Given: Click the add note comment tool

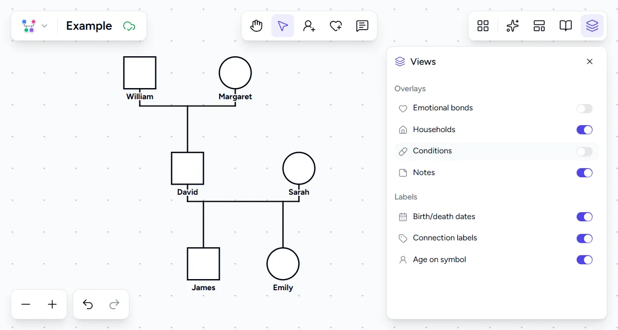Looking at the screenshot, I should [x=362, y=26].
